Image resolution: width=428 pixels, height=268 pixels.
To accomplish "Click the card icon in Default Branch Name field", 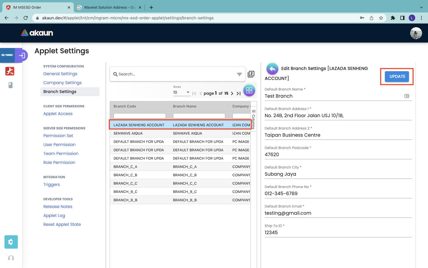I will pyautogui.click(x=407, y=96).
